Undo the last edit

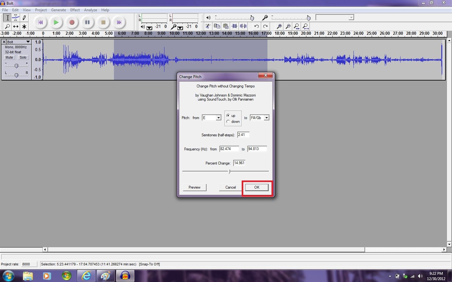click(256, 26)
